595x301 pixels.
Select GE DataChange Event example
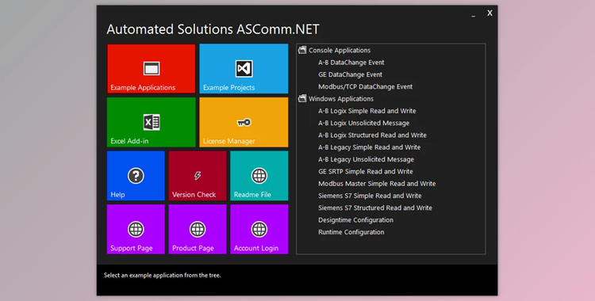(x=350, y=74)
